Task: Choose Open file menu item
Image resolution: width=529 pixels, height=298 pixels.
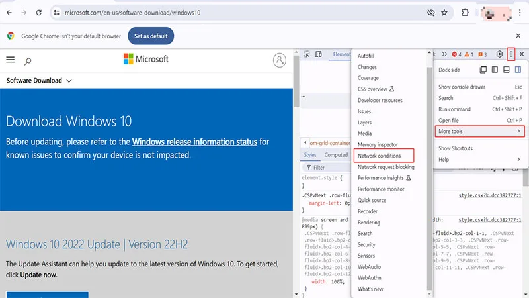Action: click(480, 121)
